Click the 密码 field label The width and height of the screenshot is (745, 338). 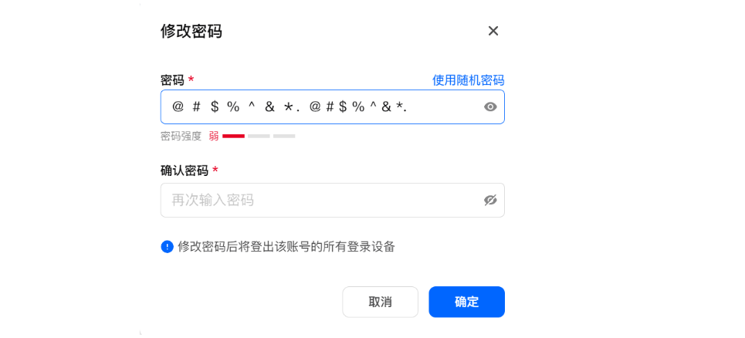coord(172,80)
